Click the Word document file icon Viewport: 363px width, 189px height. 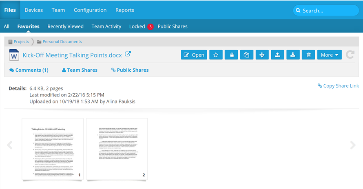click(14, 55)
